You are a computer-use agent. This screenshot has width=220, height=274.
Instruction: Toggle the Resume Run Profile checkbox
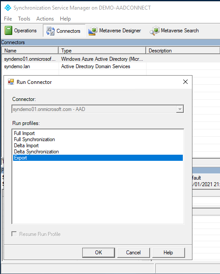point(14,234)
